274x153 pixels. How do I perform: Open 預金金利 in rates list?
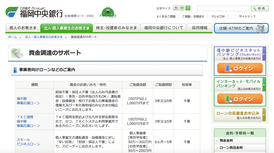tap(226, 140)
